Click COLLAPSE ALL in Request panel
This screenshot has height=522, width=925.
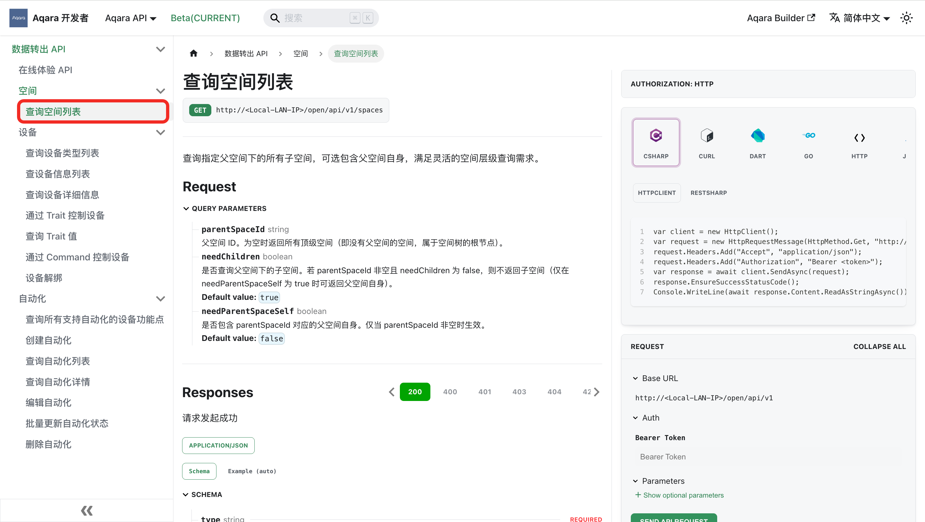coord(879,346)
